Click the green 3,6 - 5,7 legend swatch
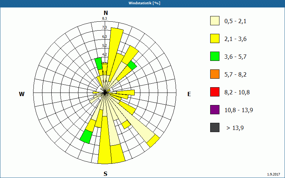This screenshot has height=178, width=285. coord(215,56)
